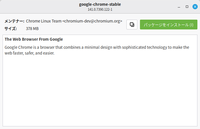The height and width of the screenshot is (129, 200).
Task: Minimize the package installer window
Action: pyautogui.click(x=179, y=6)
